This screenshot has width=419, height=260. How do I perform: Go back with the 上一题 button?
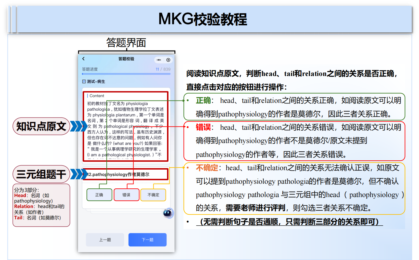click(x=105, y=240)
